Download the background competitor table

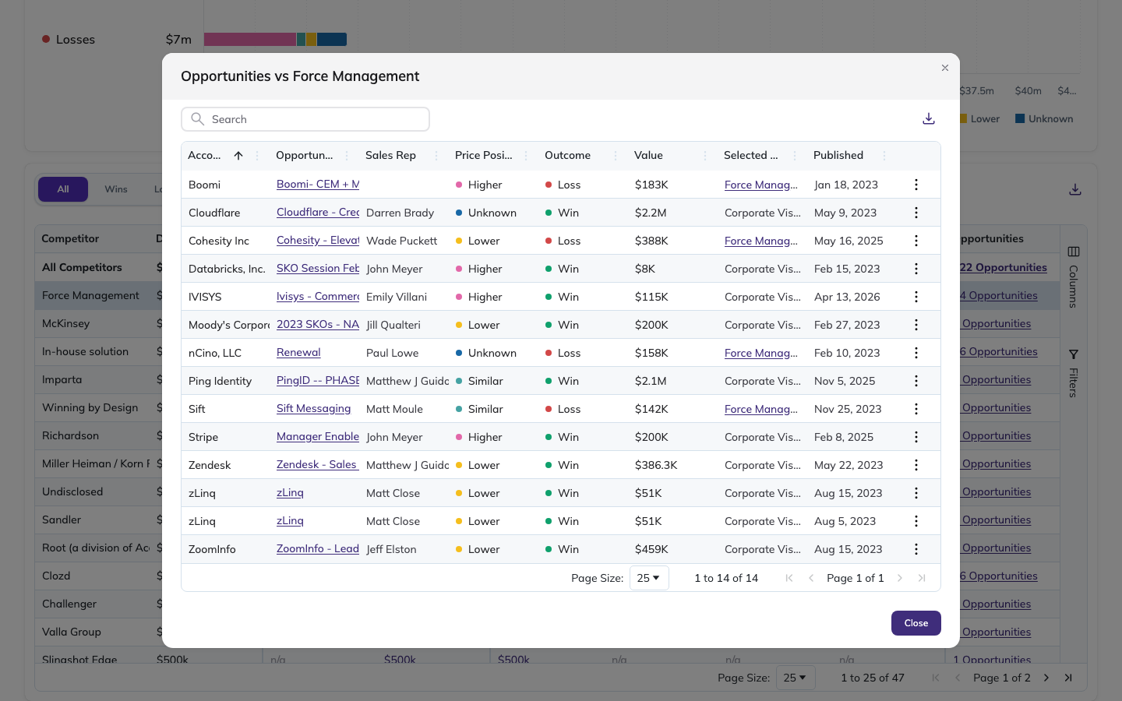pos(1075,189)
